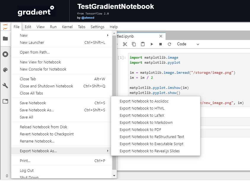Export Notebook to PDF

tap(156, 129)
